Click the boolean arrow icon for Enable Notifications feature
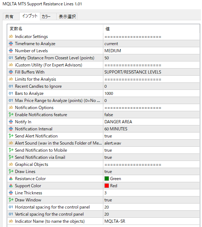This screenshot has width=202, height=227. (x=11, y=114)
